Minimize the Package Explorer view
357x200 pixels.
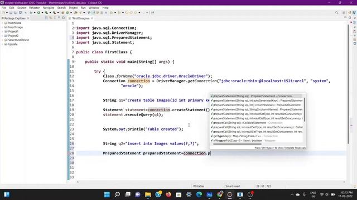click(59, 18)
